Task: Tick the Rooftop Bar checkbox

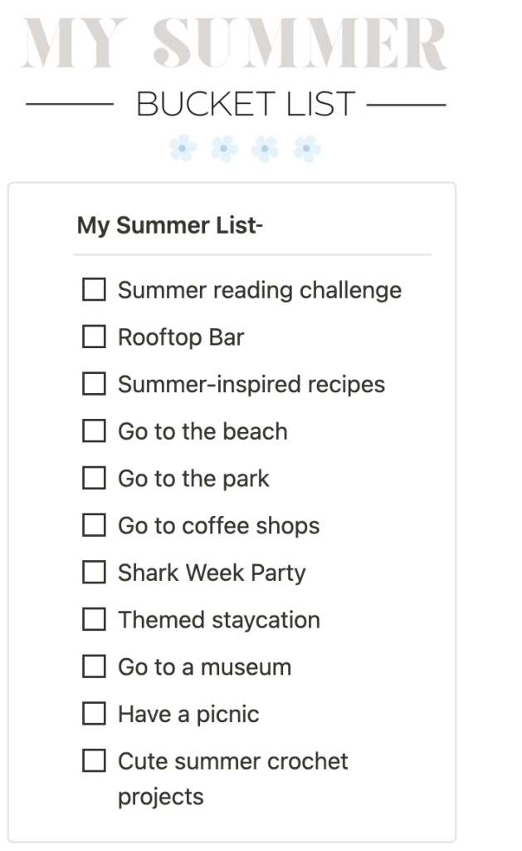Action: click(94, 337)
